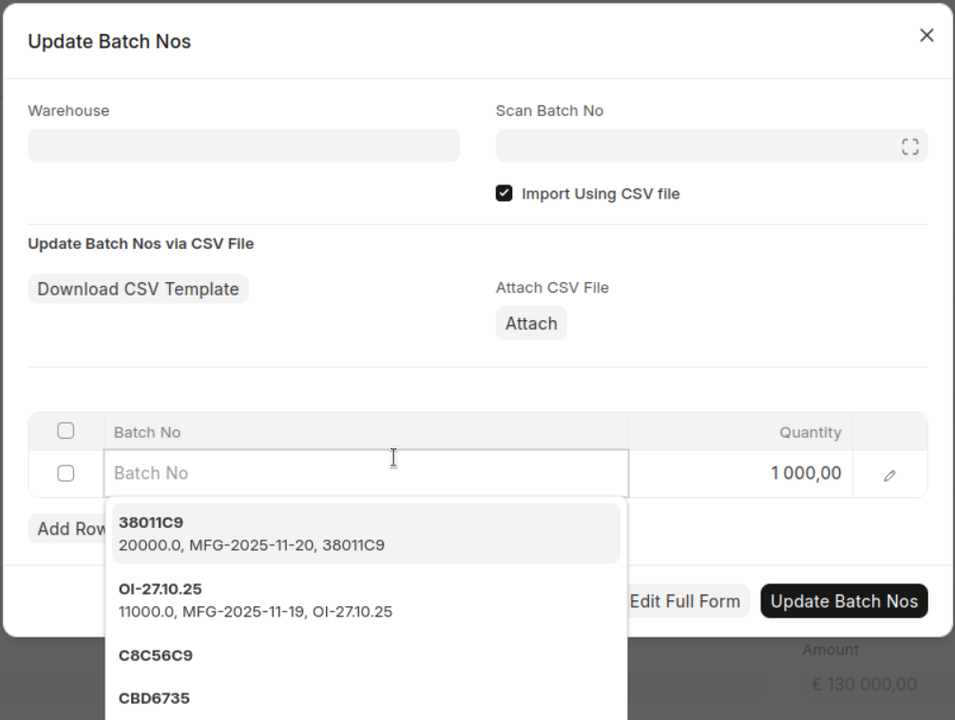Focus the Warehouse input field
Image resolution: width=955 pixels, height=720 pixels.
coord(243,146)
